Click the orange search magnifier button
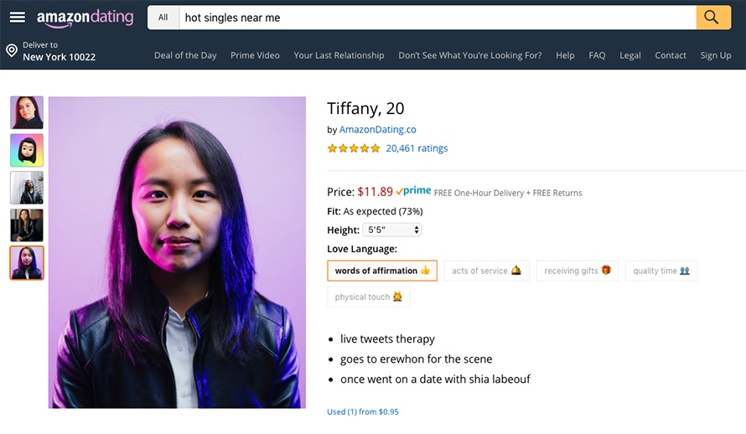The height and width of the screenshot is (434, 746). (x=708, y=18)
